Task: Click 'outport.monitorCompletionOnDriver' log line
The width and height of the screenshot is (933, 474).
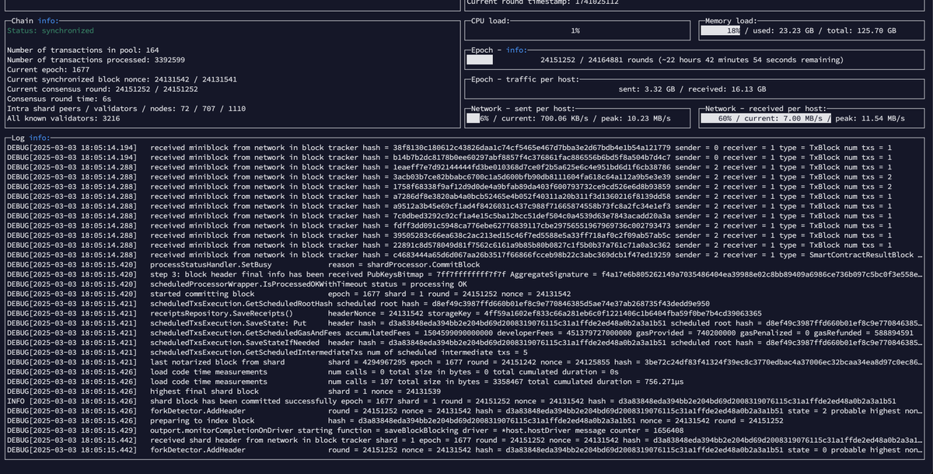Action: point(345,429)
